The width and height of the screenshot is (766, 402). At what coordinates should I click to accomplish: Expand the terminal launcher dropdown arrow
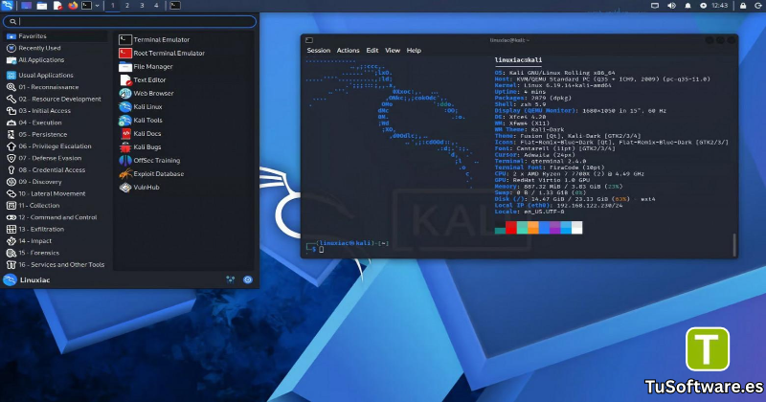pos(98,6)
